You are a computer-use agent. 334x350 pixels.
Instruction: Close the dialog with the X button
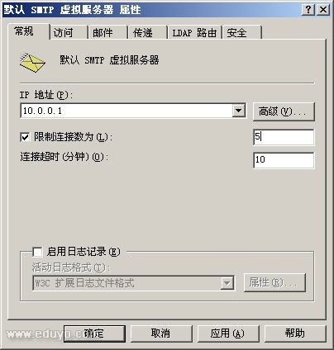(x=323, y=10)
